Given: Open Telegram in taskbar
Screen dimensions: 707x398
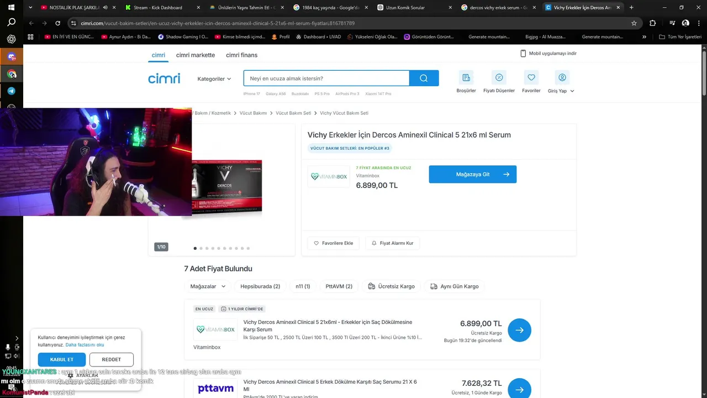Looking at the screenshot, I should pyautogui.click(x=11, y=91).
